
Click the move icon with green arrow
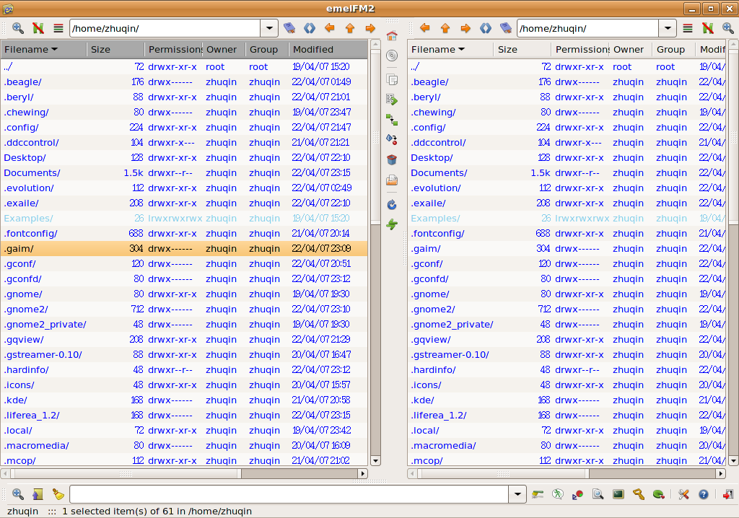[x=392, y=100]
